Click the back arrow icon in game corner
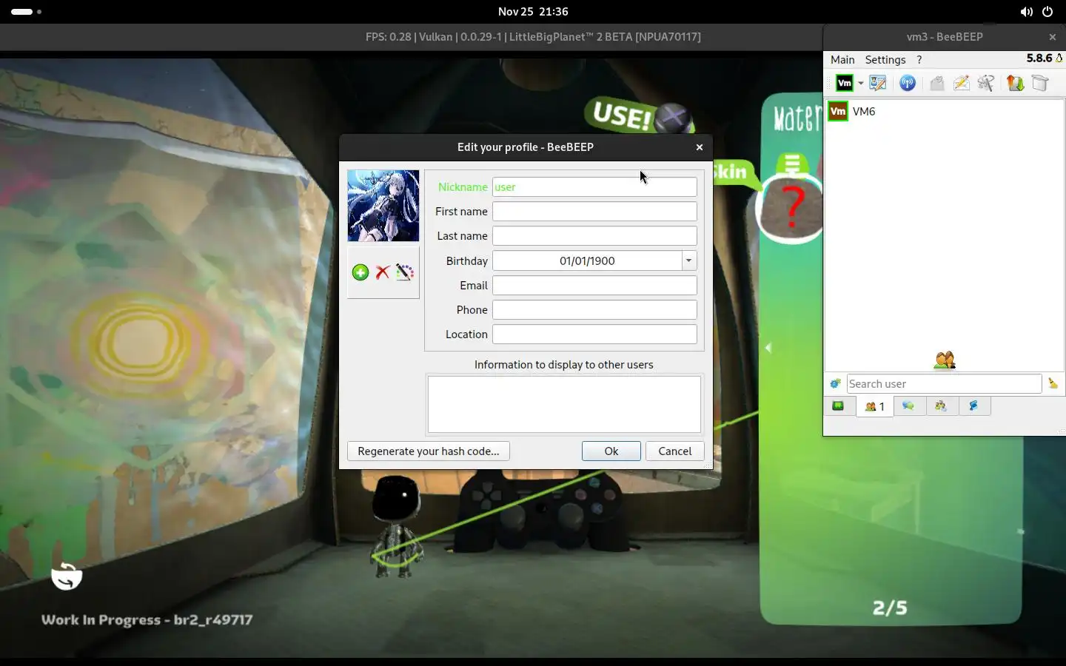Screen dimensions: 1066x666 [x=67, y=576]
